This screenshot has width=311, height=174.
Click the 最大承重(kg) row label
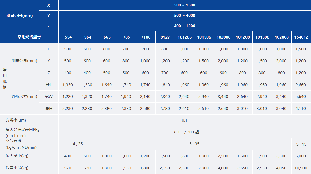[17, 156]
